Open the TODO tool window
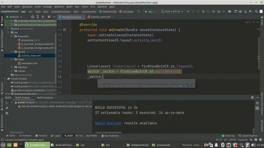 pyautogui.click(x=10, y=136)
